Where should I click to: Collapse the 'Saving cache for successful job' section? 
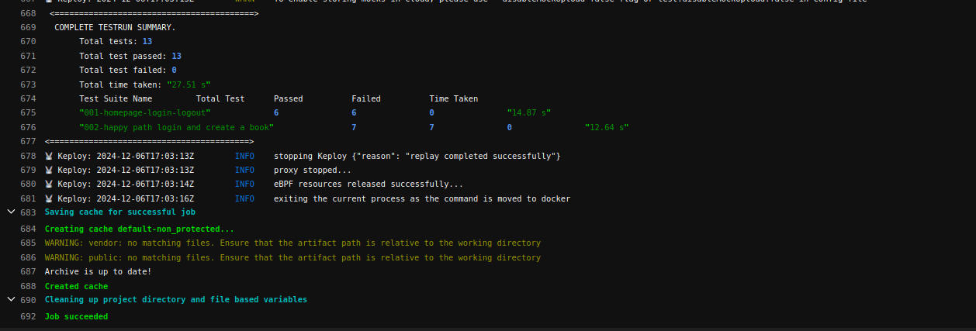coord(11,212)
